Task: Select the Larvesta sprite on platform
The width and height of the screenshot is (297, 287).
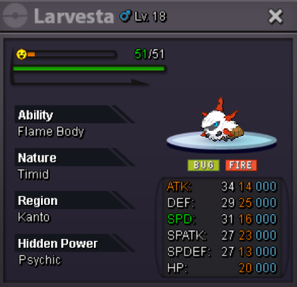Action: tap(222, 120)
